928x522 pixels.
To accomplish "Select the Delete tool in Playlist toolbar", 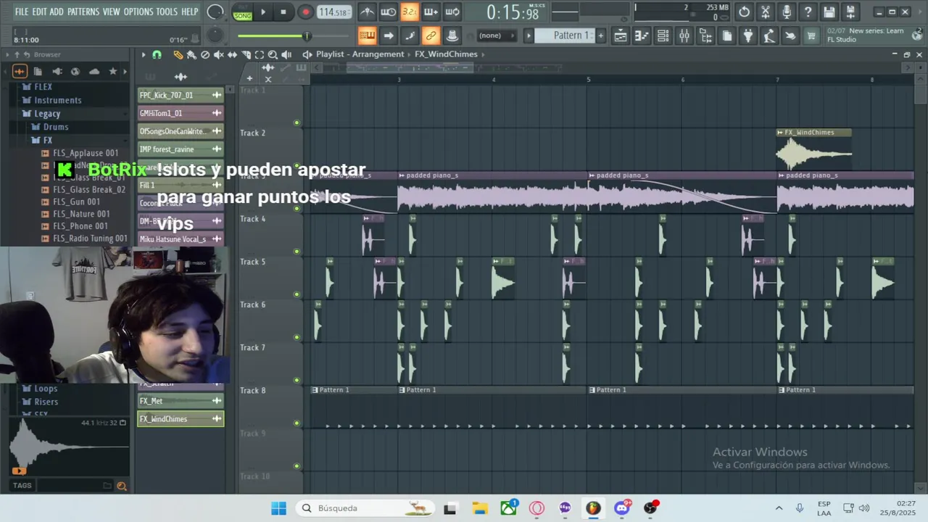I will 205,54.
